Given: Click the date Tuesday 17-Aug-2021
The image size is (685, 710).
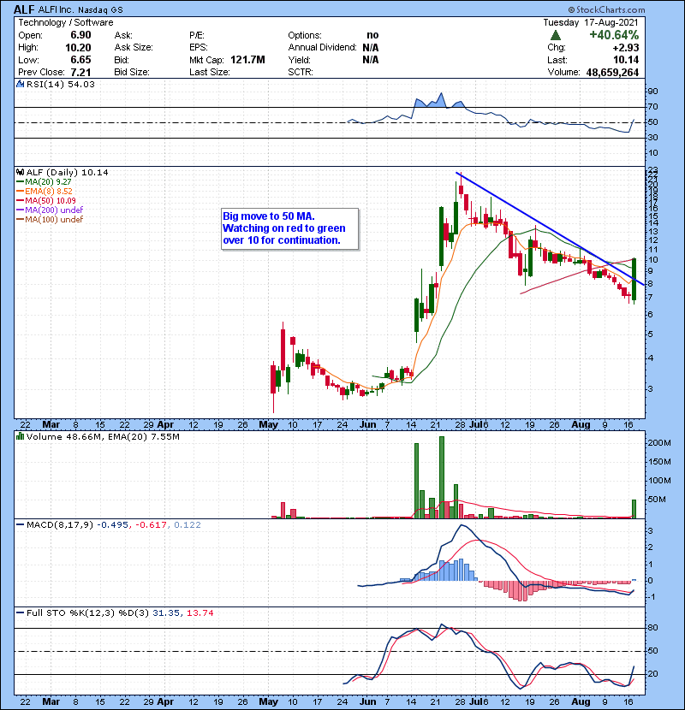Looking at the screenshot, I should coord(591,22).
